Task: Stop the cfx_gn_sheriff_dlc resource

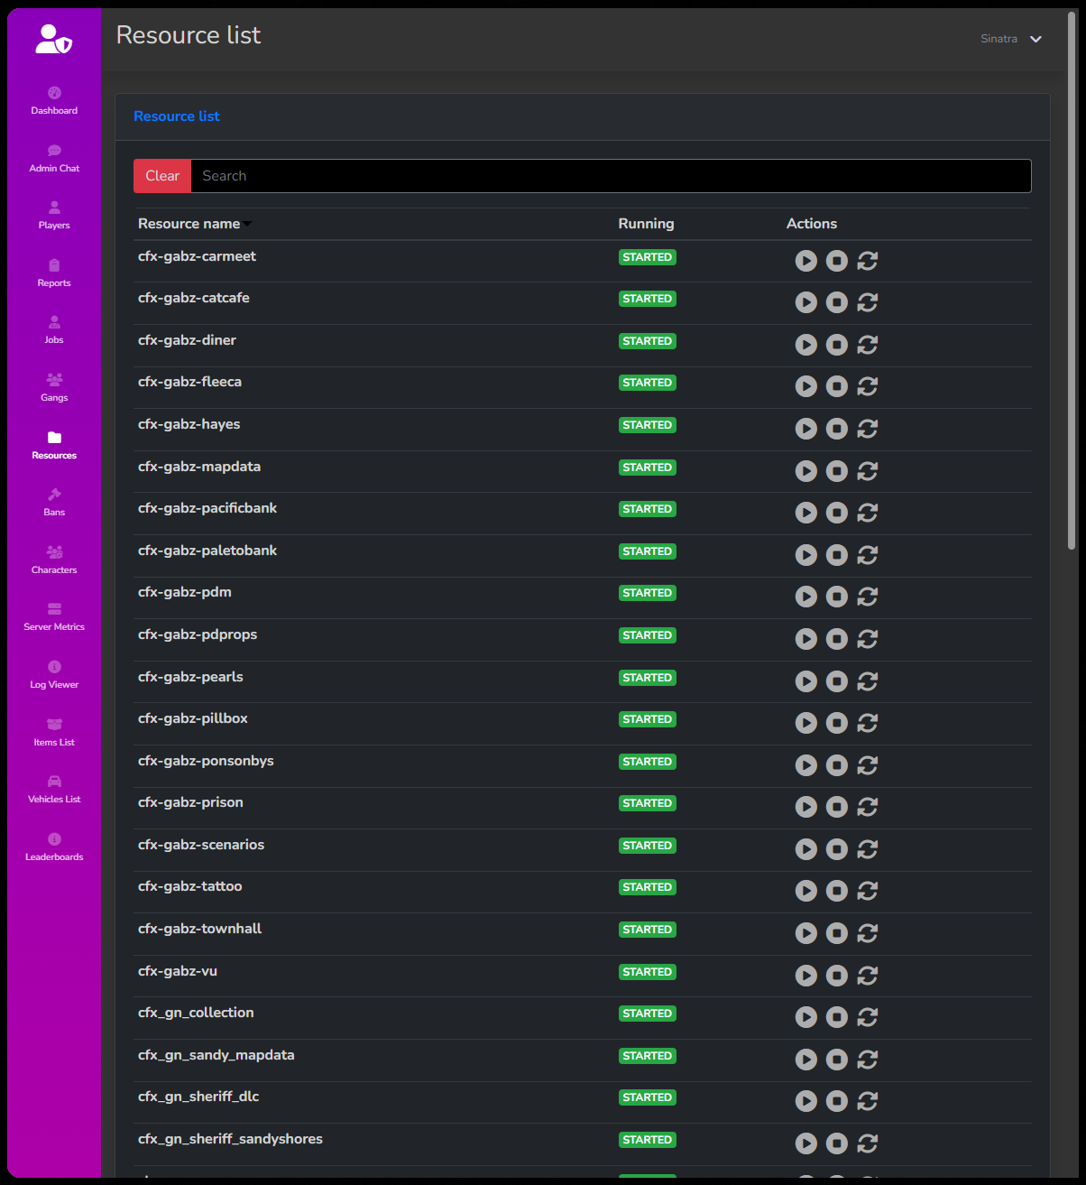Action: click(837, 1101)
